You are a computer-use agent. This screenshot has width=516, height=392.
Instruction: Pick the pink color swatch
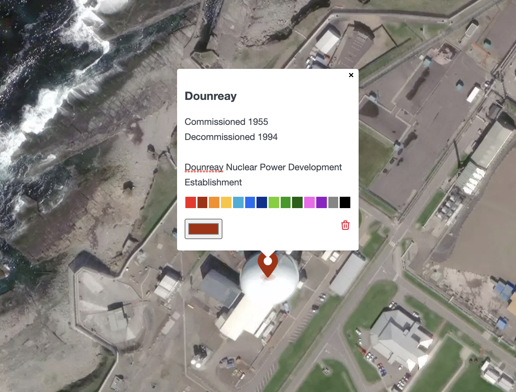(309, 202)
